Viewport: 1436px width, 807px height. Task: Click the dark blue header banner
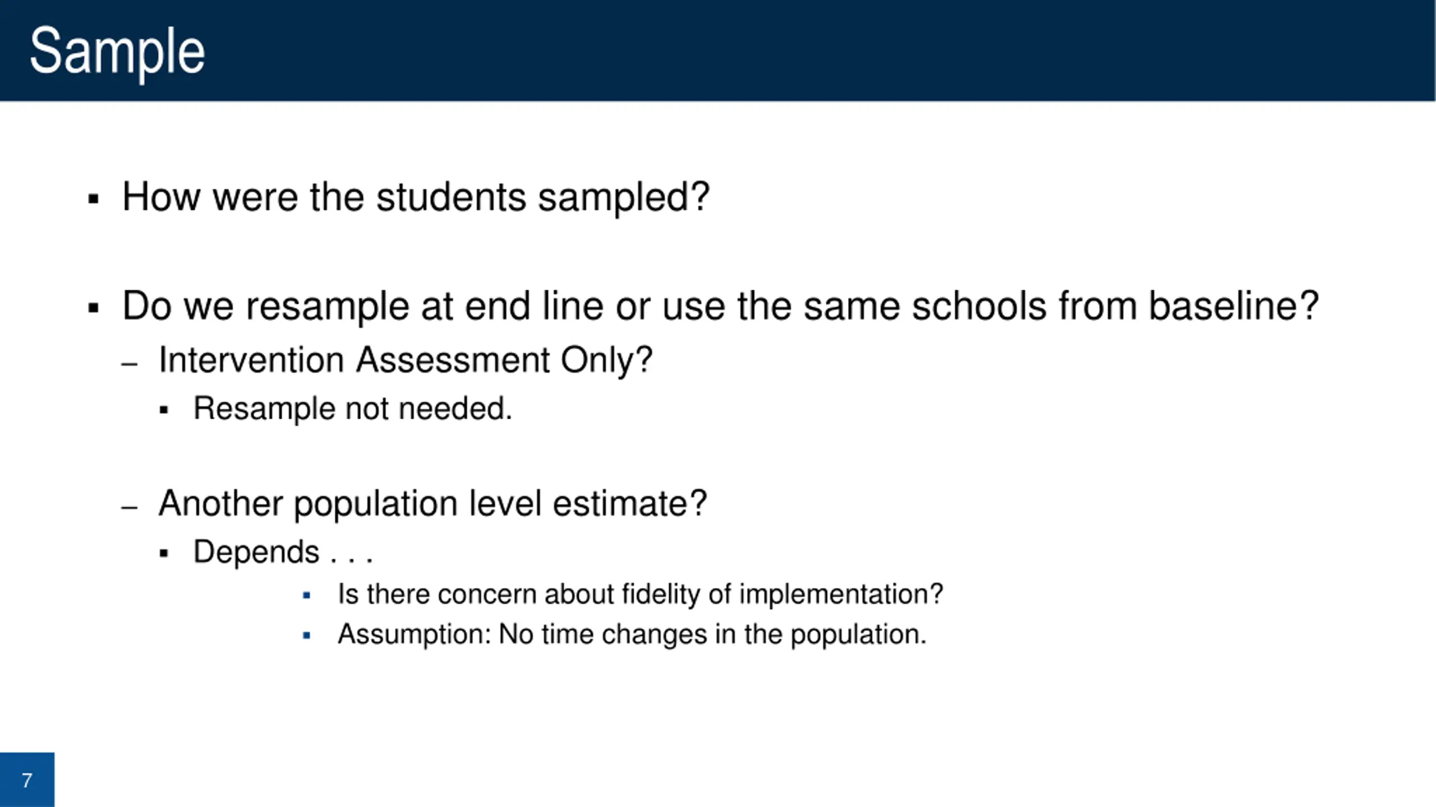pos(718,50)
